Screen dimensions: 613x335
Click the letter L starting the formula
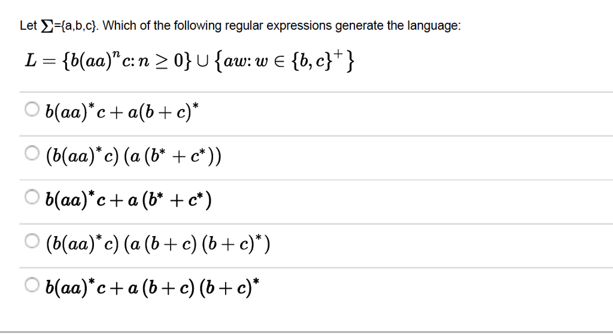click(31, 61)
